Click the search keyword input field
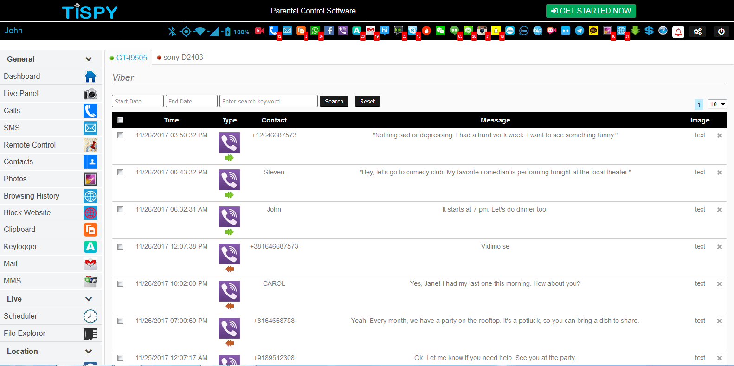This screenshot has width=734, height=366. tap(269, 101)
